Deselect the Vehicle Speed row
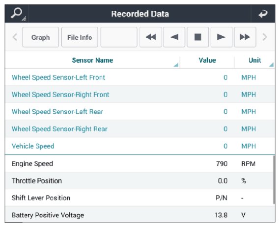 (x=140, y=146)
